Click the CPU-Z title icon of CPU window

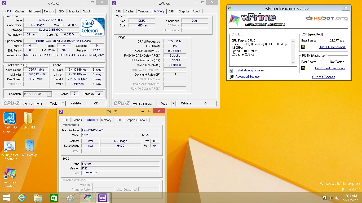4,3
